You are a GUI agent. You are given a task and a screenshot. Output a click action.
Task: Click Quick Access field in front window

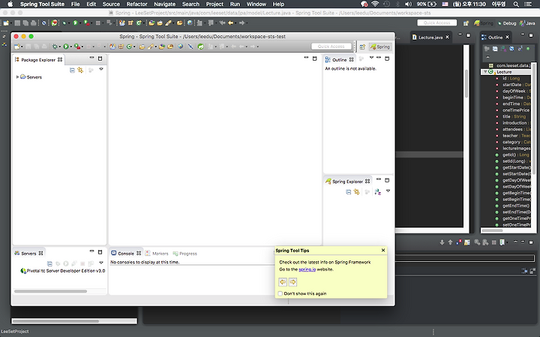(x=331, y=47)
